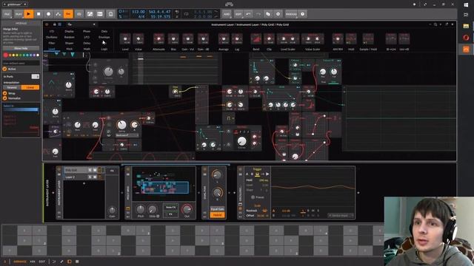The image size is (474, 266).
Task: Click the Show Help button
Action: click(x=21, y=48)
